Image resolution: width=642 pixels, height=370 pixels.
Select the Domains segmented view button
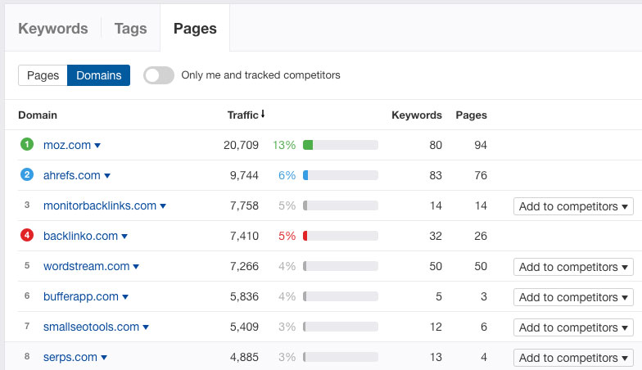click(x=98, y=75)
